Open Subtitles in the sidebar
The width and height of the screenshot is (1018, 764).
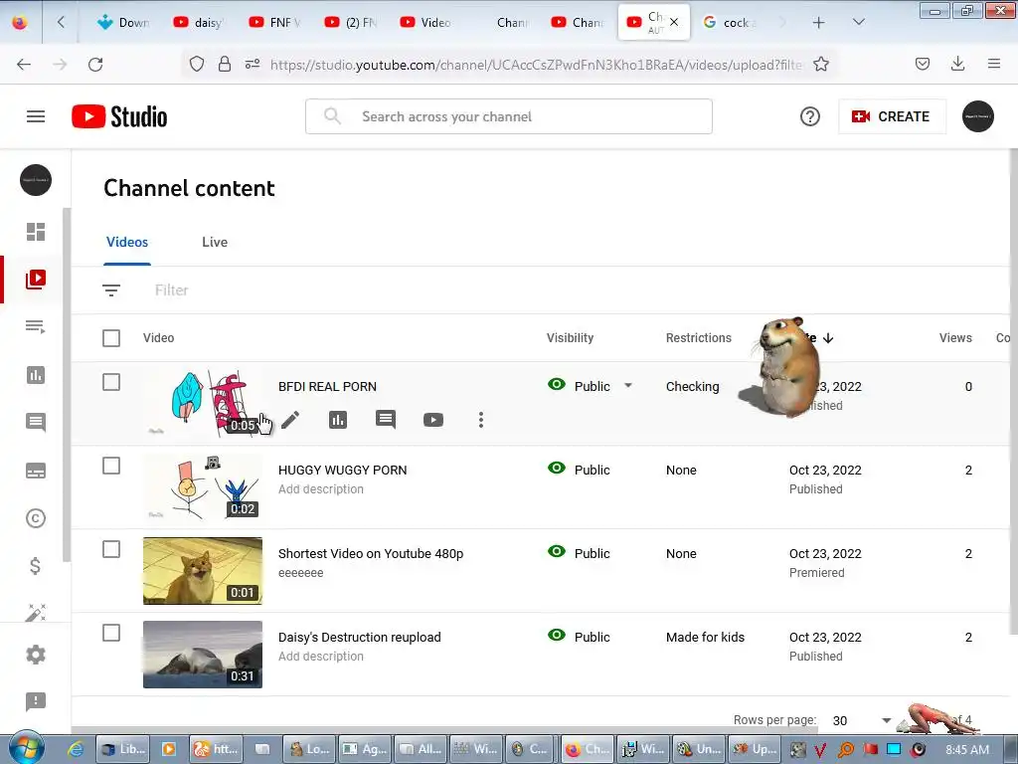pos(36,471)
